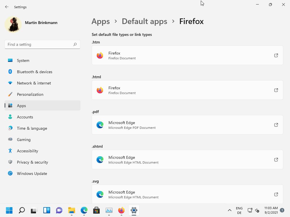Open clock showing 11:03 AM
This screenshot has height=217, width=290.
(271, 210)
